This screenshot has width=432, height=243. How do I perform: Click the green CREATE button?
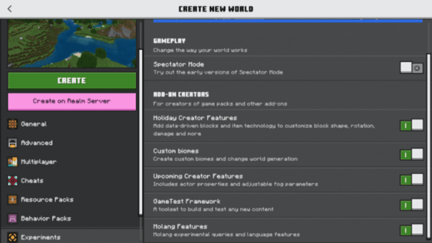(72, 81)
